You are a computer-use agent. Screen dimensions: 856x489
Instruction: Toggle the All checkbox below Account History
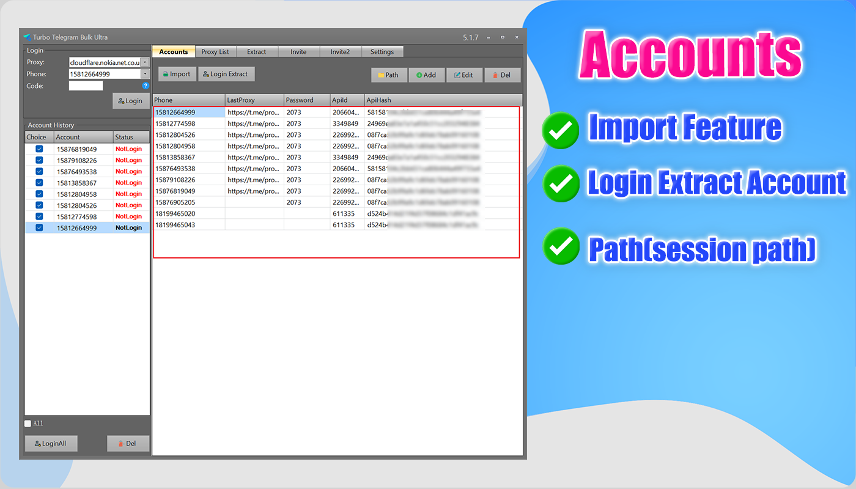tap(28, 423)
